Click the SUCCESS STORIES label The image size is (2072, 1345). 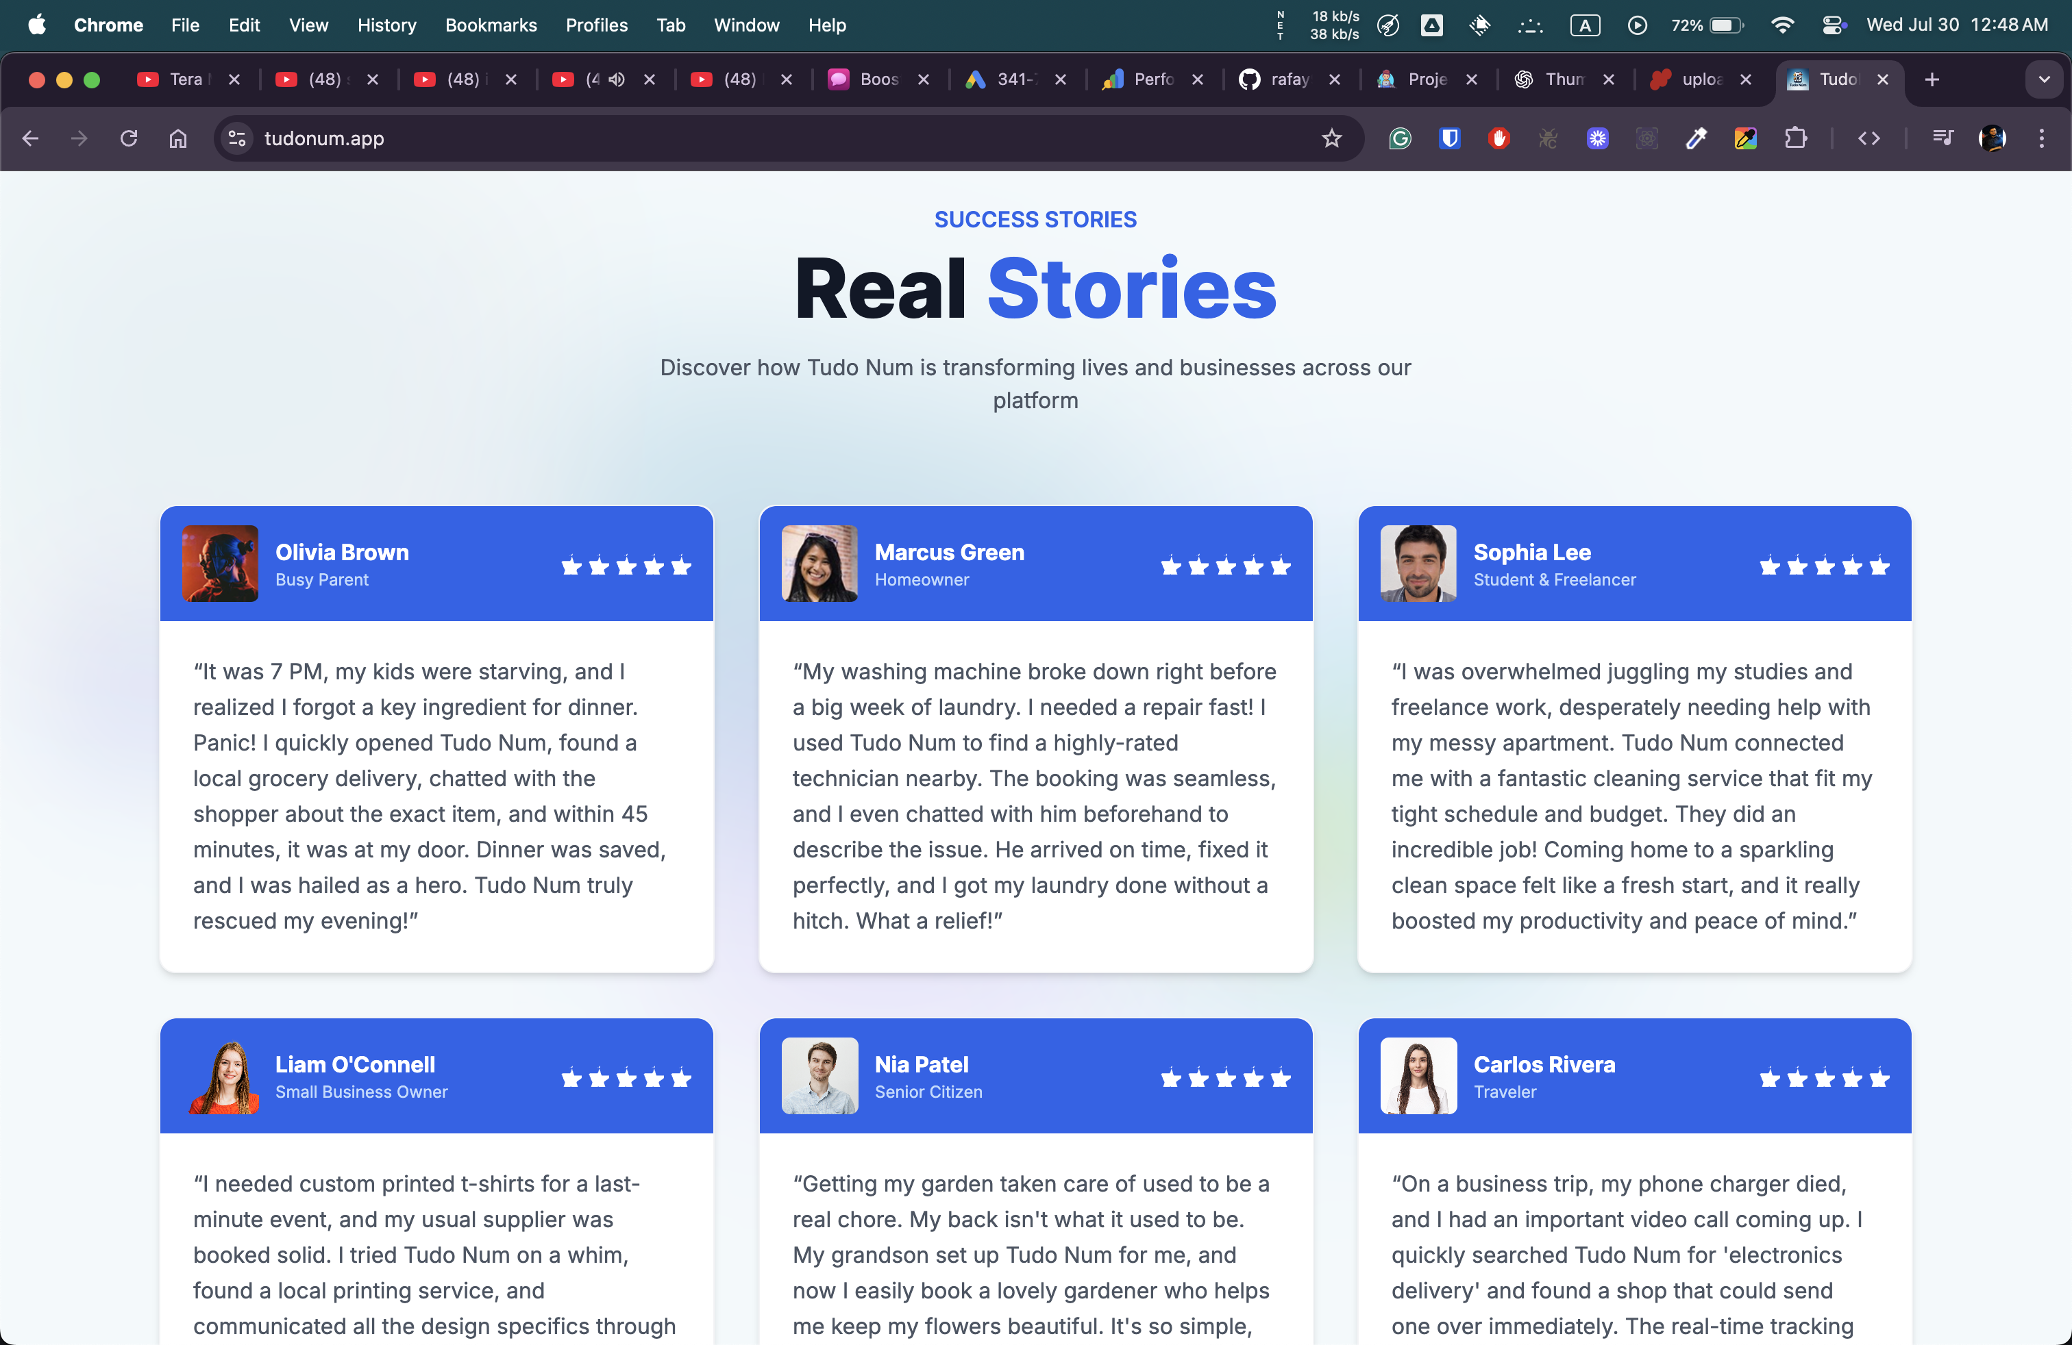click(1035, 219)
